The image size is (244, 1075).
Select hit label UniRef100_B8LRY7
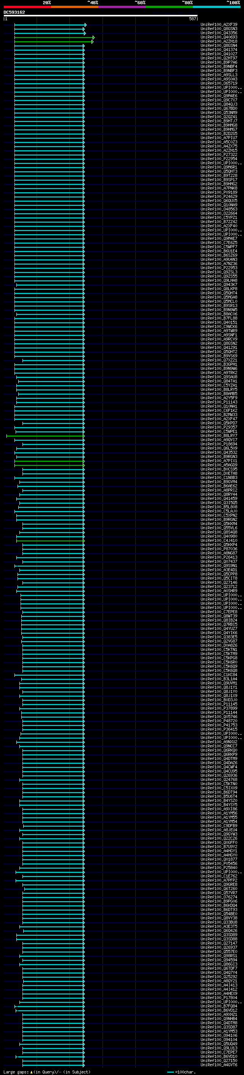tap(219, 435)
